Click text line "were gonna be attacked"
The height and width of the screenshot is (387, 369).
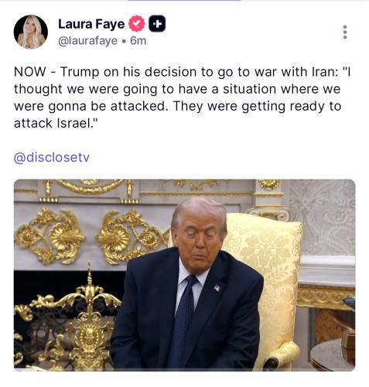tap(178, 106)
